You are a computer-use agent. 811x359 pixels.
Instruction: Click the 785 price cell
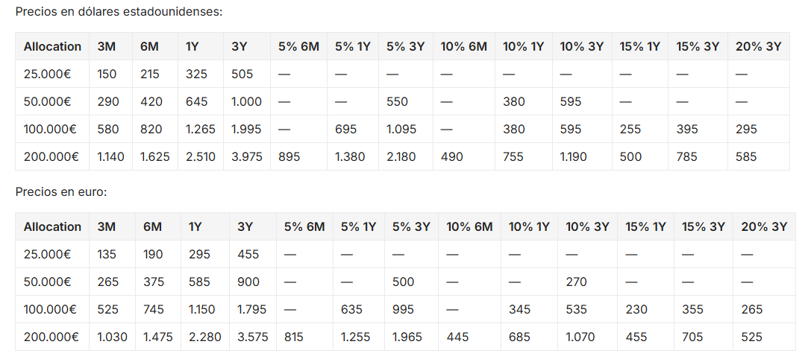pyautogui.click(x=687, y=156)
